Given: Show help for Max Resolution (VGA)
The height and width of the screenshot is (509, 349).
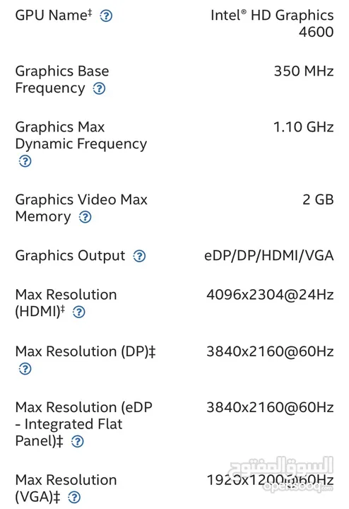Looking at the screenshot, I should click(x=75, y=497).
